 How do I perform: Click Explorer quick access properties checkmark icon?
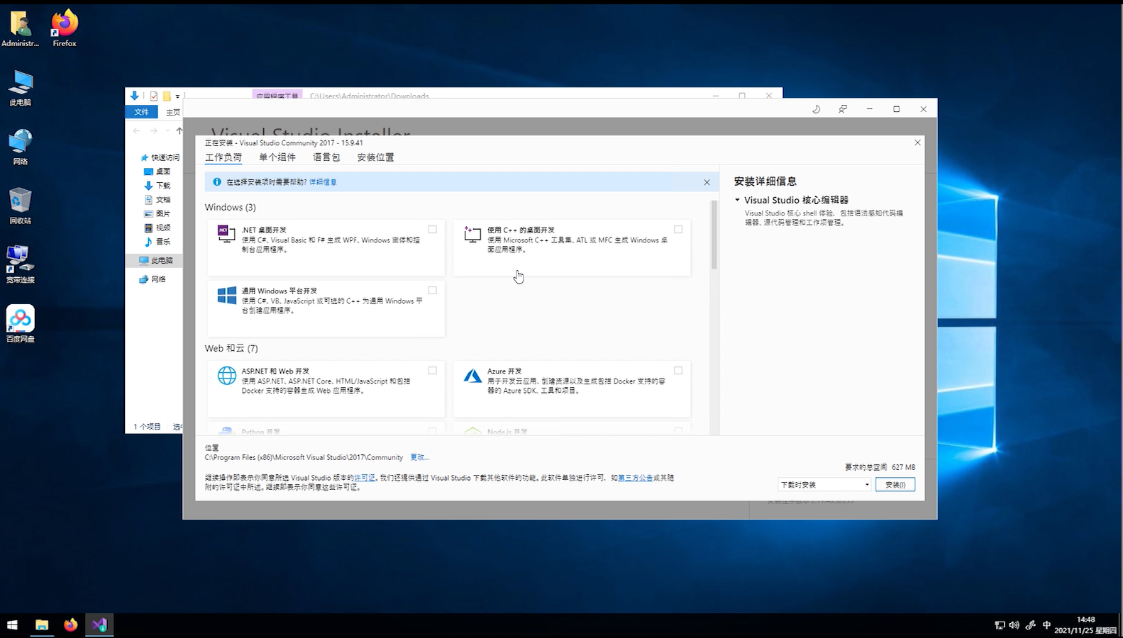pyautogui.click(x=153, y=96)
